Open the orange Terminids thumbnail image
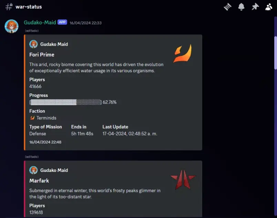The width and height of the screenshot is (277, 218). click(182, 54)
